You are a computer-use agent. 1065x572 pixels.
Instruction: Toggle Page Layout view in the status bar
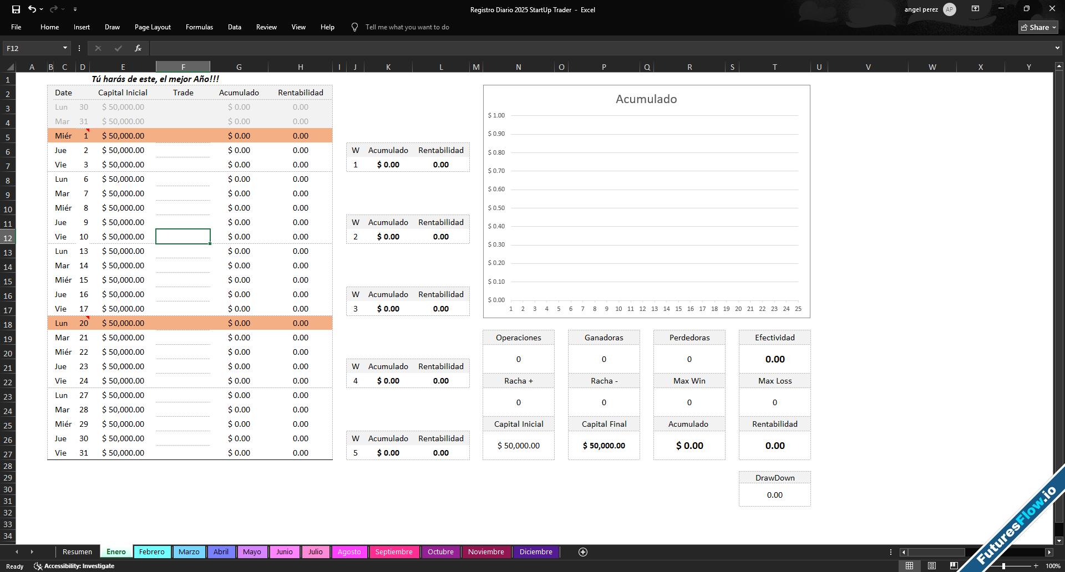(931, 566)
